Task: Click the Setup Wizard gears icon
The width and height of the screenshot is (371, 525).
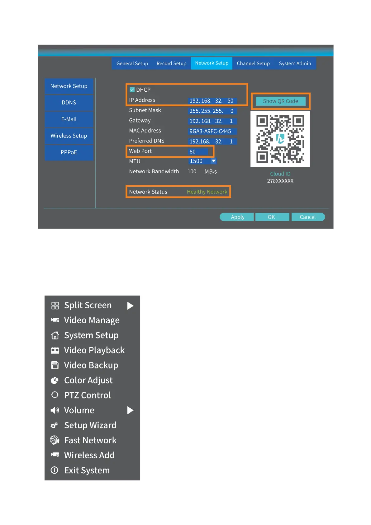Action: click(55, 426)
